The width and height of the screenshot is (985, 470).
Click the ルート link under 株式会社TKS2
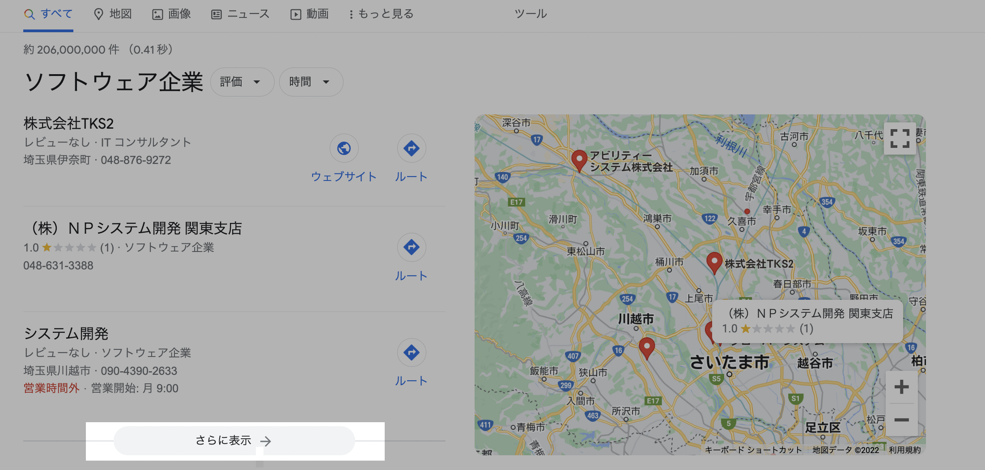click(x=411, y=176)
